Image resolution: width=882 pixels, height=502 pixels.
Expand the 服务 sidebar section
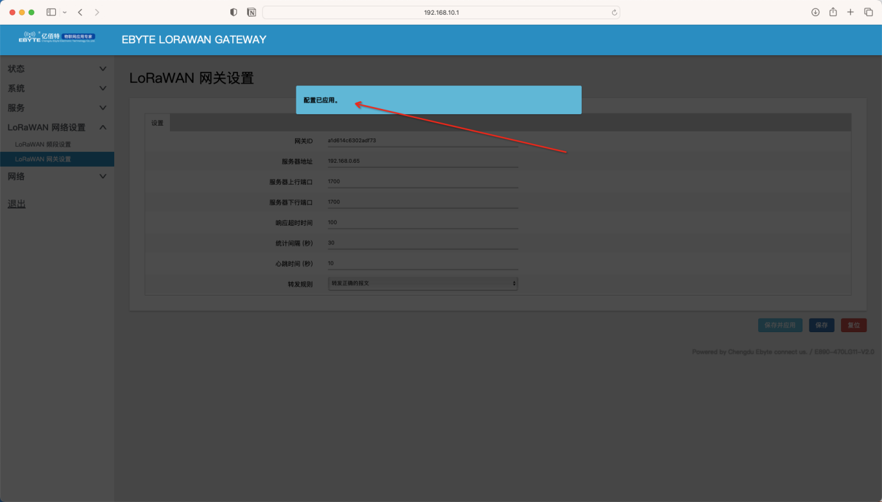click(x=56, y=108)
